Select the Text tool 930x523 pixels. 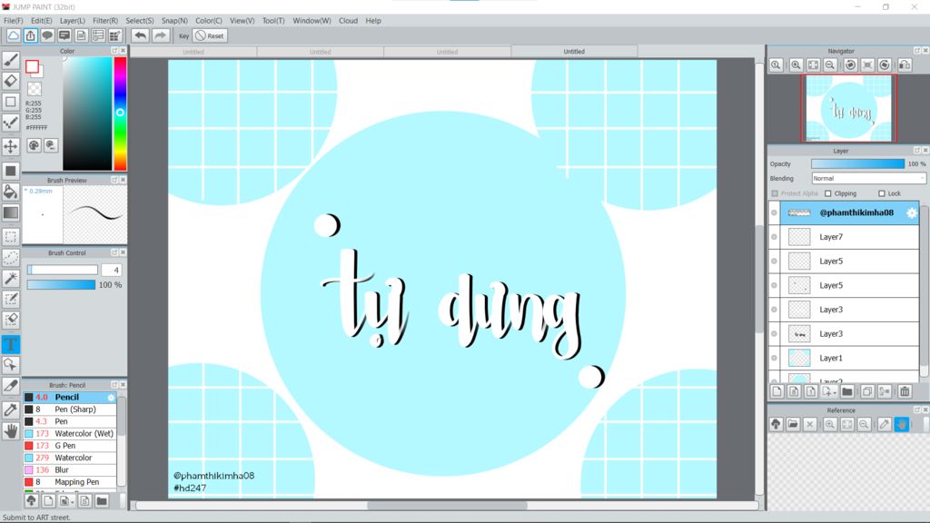click(11, 344)
